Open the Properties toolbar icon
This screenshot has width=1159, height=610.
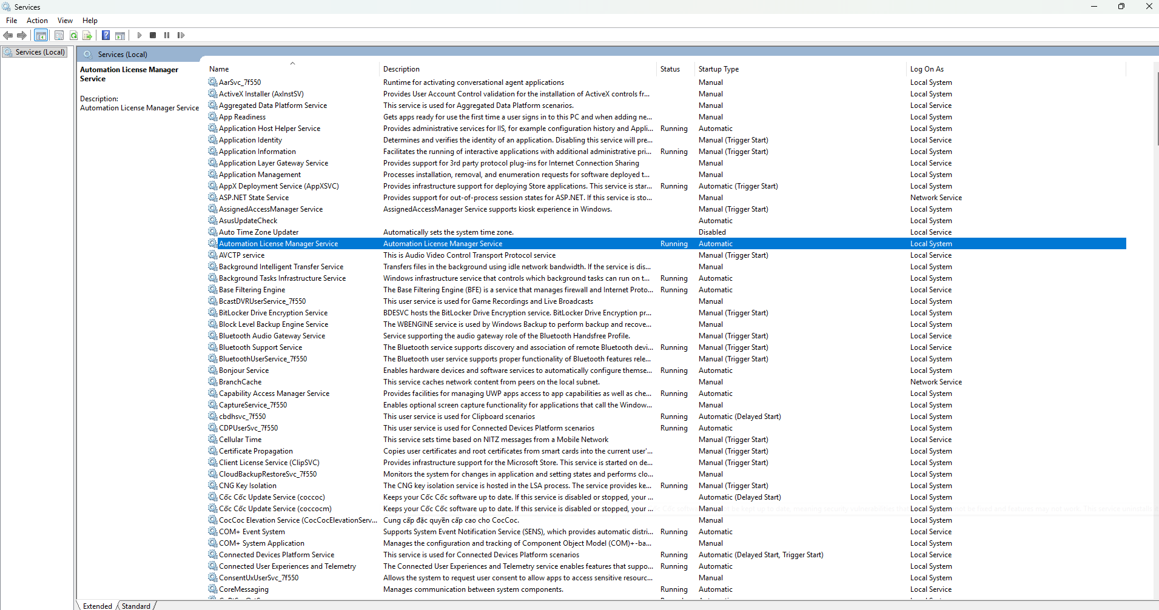59,35
